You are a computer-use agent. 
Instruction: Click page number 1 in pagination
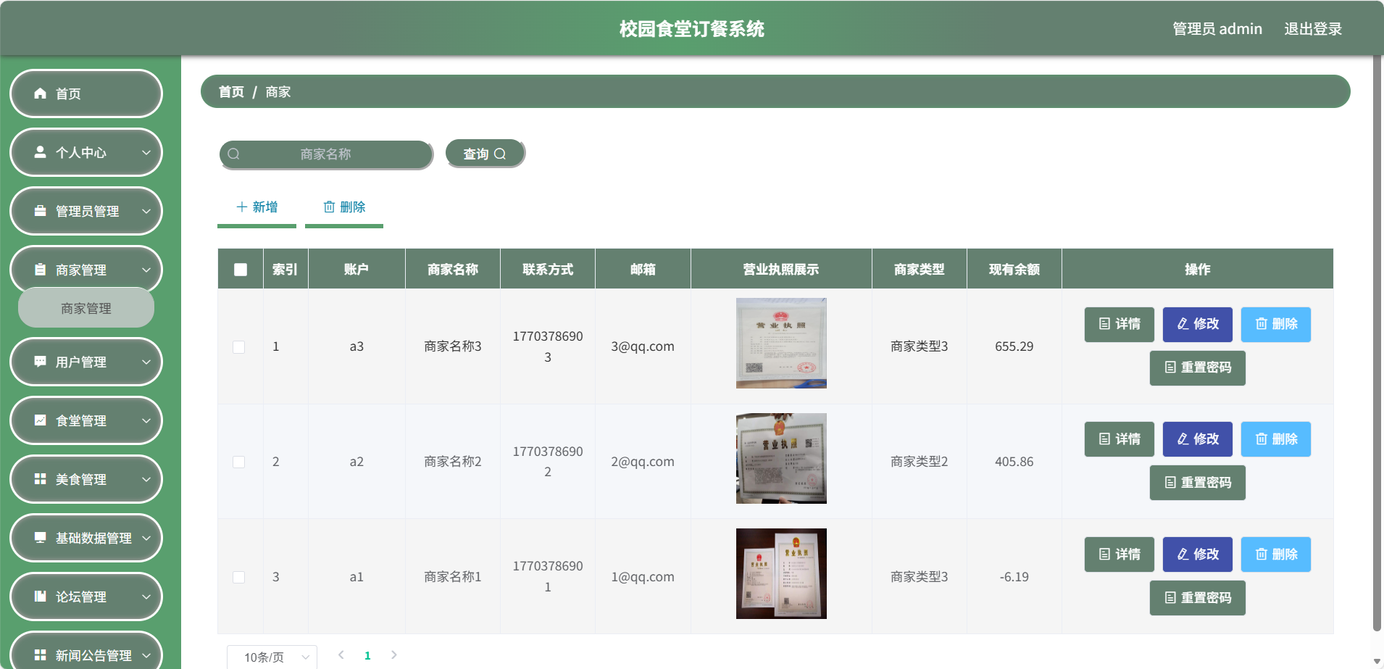click(367, 655)
